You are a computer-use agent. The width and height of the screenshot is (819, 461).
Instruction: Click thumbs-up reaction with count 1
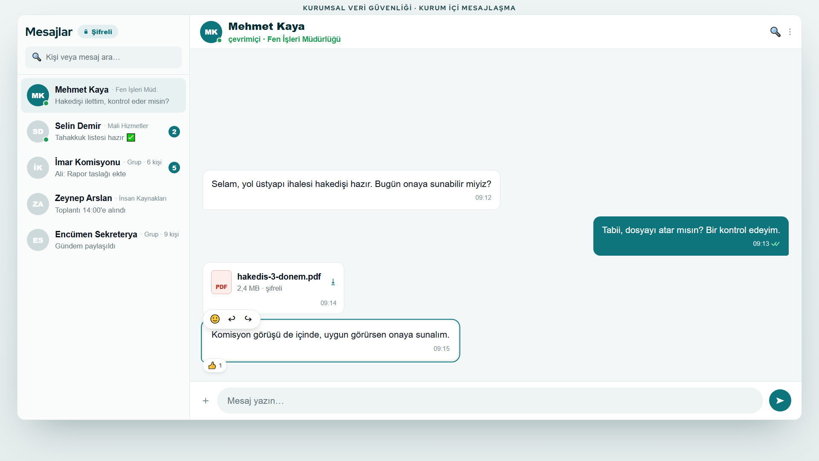[215, 365]
